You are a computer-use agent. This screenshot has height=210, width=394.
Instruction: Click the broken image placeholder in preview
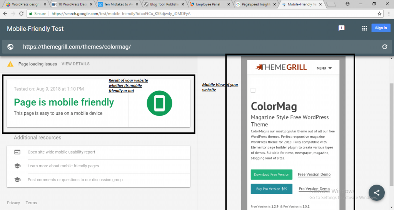[253, 90]
